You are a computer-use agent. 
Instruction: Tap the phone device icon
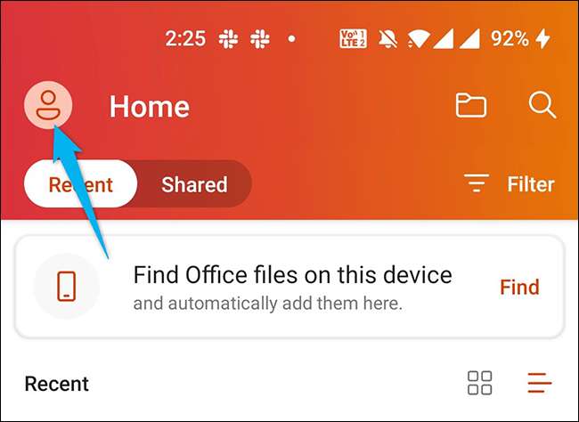coord(67,286)
